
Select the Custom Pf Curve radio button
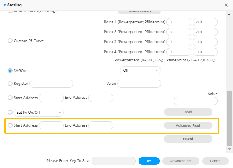point(10,41)
